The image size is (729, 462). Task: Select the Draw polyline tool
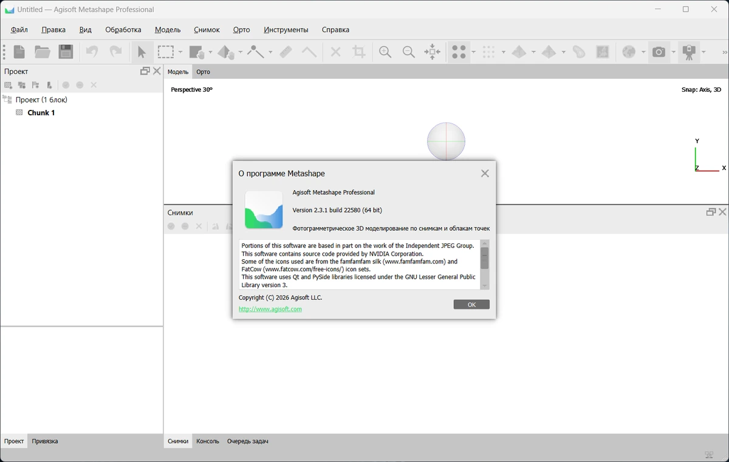pos(255,52)
